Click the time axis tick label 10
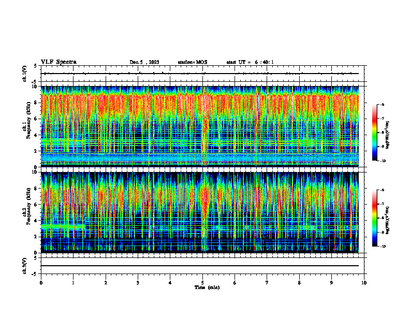The height and width of the screenshot is (317, 410). click(364, 283)
